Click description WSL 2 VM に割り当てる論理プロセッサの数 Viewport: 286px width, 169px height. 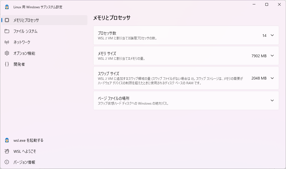click(127, 38)
